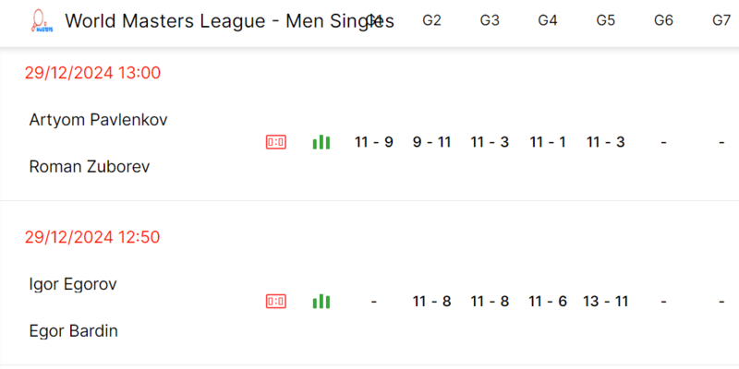The height and width of the screenshot is (369, 739).
Task: Click the 9 - 11 game score
Action: (431, 142)
